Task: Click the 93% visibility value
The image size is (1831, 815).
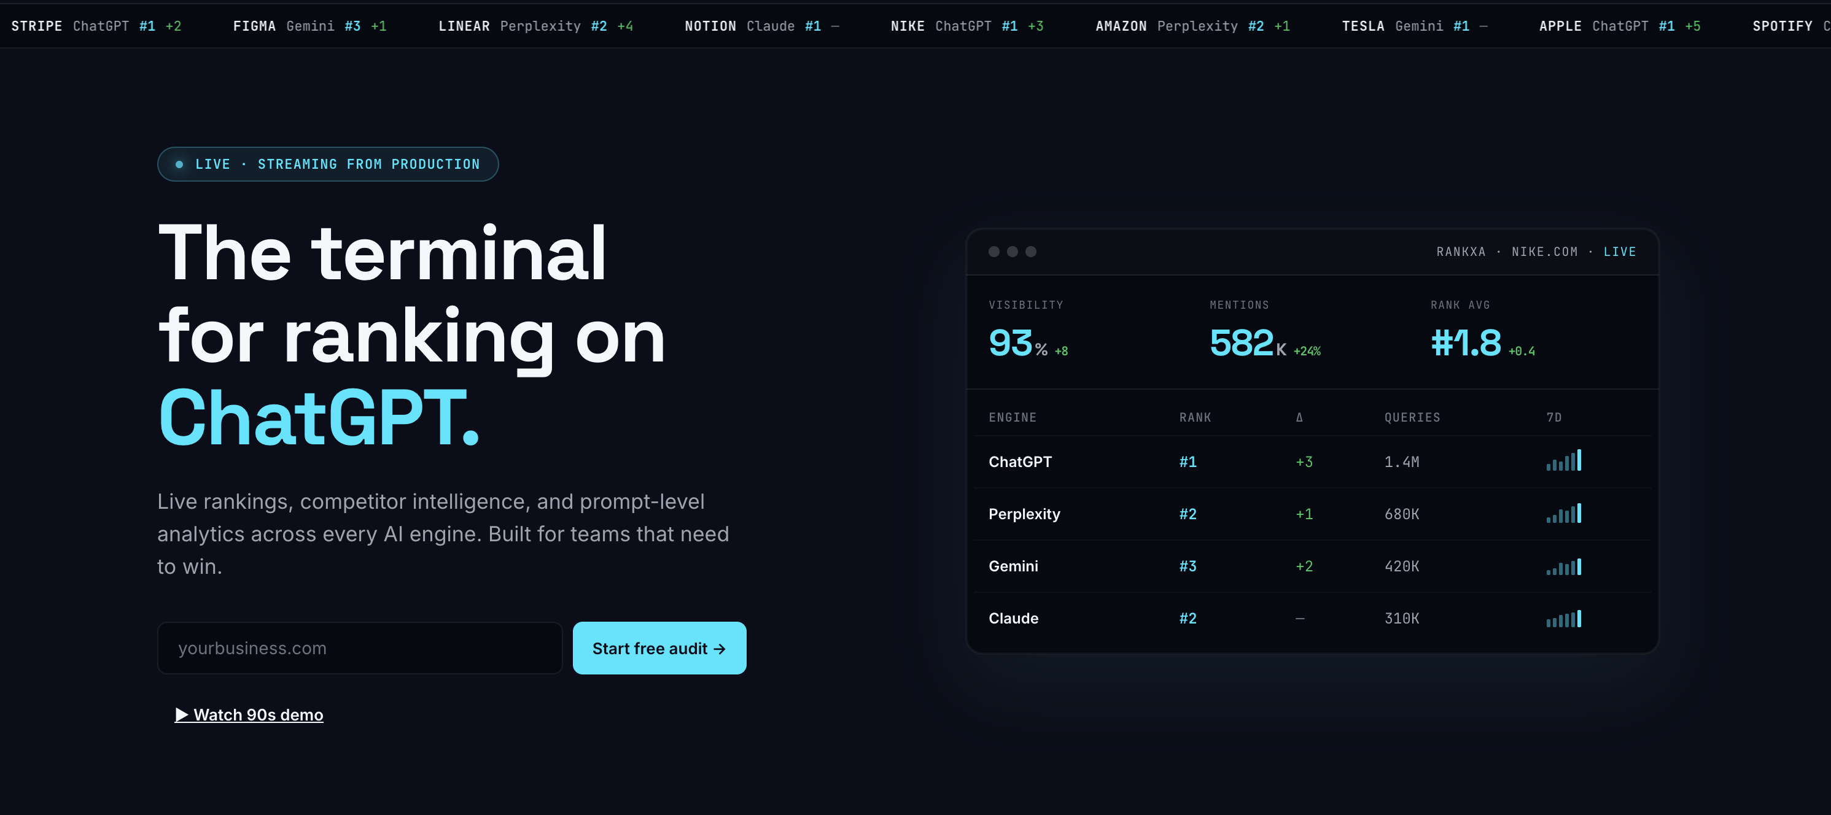Action: pyautogui.click(x=1018, y=343)
